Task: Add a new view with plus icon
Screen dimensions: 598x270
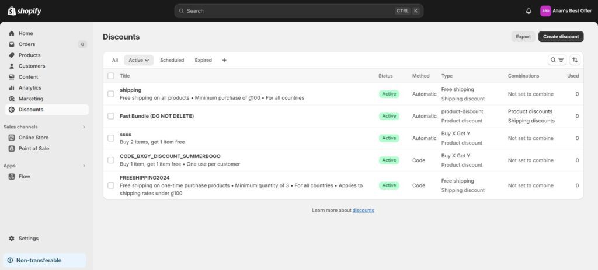Action: pyautogui.click(x=224, y=60)
